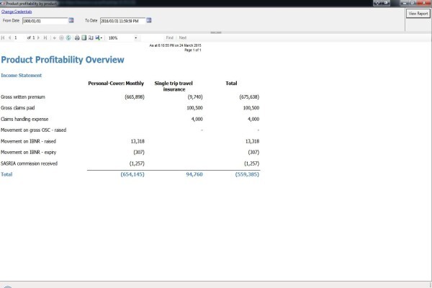This screenshot has height=288, width=432.
Task: Click the View Report button
Action: click(418, 14)
